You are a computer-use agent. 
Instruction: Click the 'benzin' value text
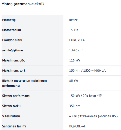pos(74,20)
